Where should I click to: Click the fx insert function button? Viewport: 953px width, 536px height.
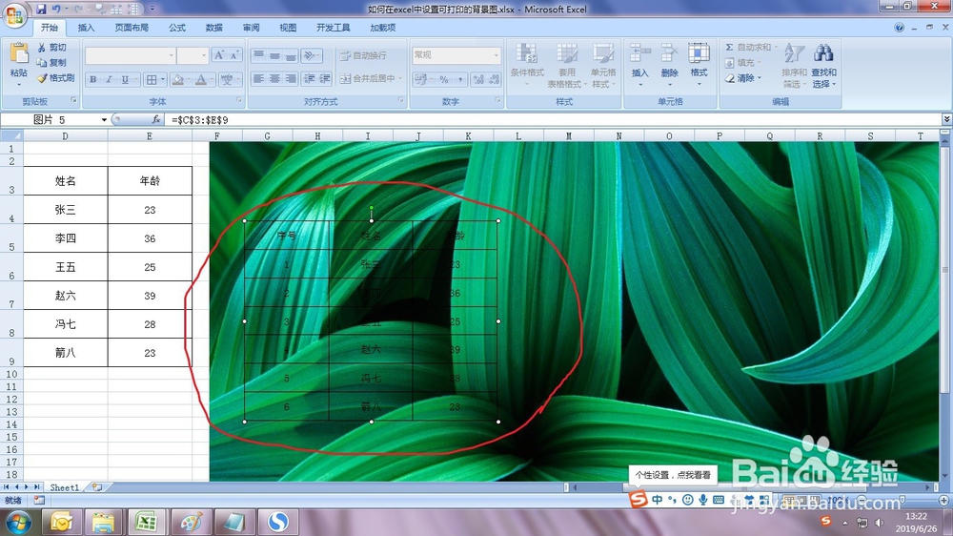(x=156, y=120)
